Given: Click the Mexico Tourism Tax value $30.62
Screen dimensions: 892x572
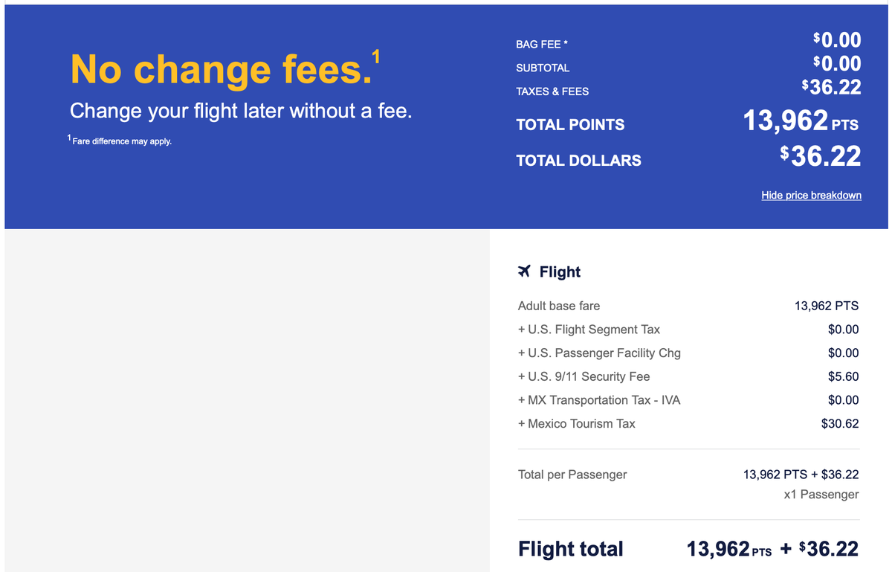Looking at the screenshot, I should click(x=841, y=423).
